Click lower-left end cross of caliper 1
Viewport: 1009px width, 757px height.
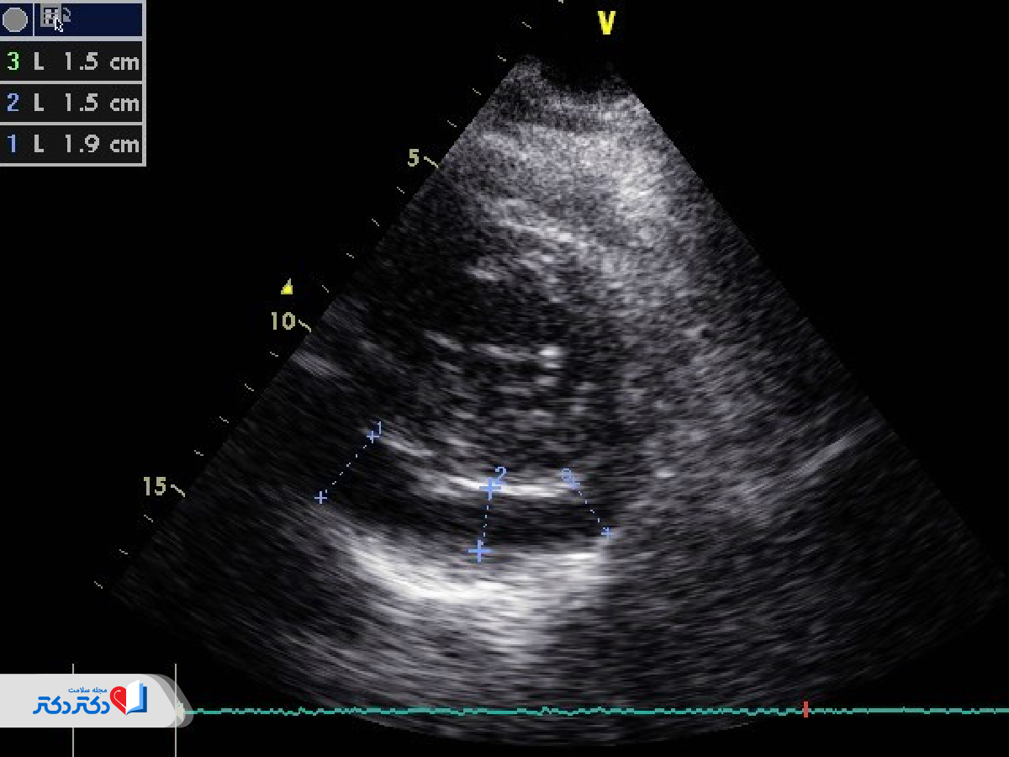click(x=320, y=498)
